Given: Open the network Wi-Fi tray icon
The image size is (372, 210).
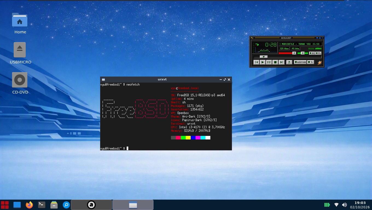Looking at the screenshot, I should pos(336,205).
